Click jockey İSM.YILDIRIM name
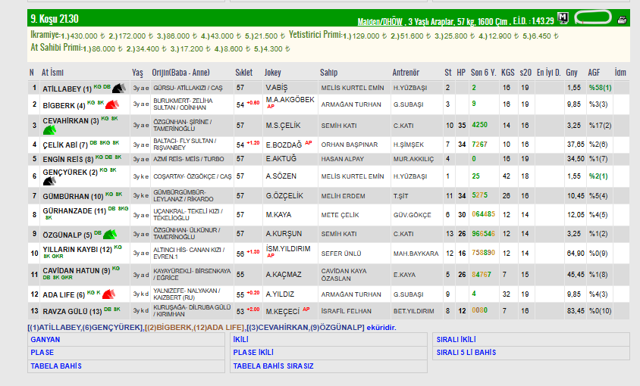 pos(288,249)
